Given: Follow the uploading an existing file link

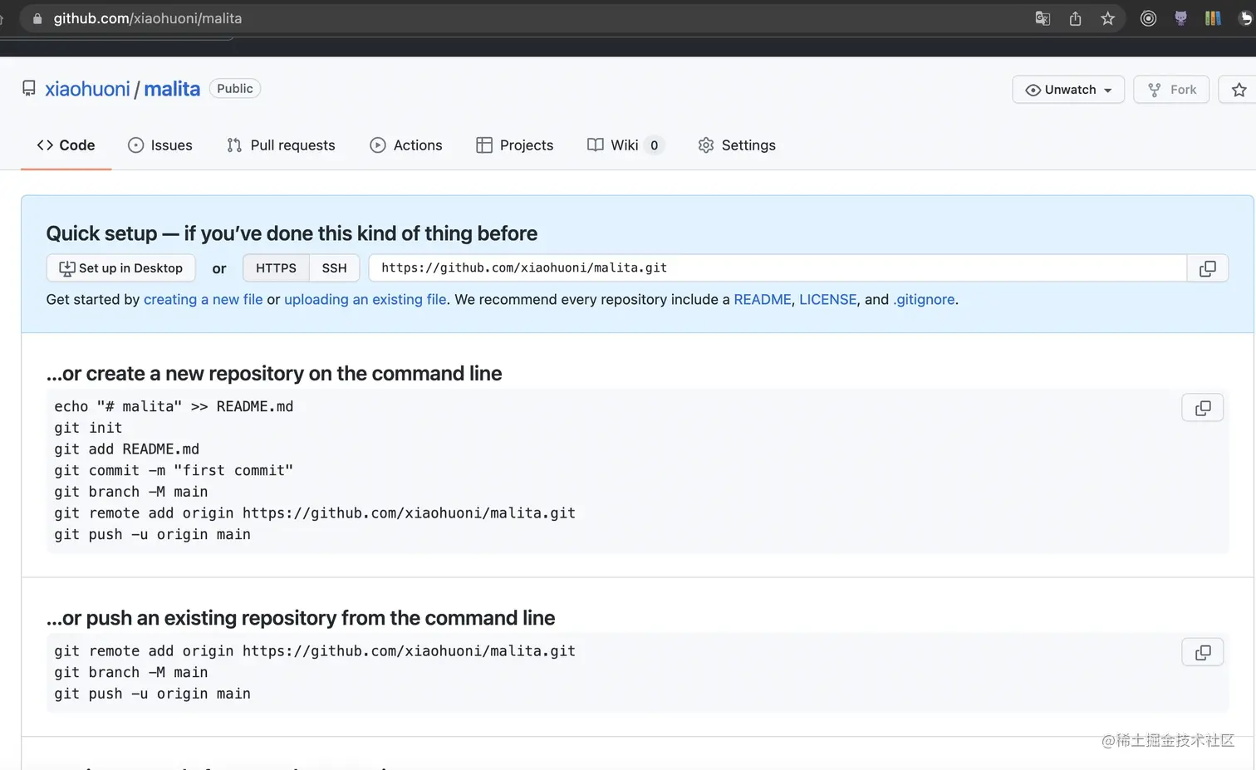Looking at the screenshot, I should (x=366, y=300).
